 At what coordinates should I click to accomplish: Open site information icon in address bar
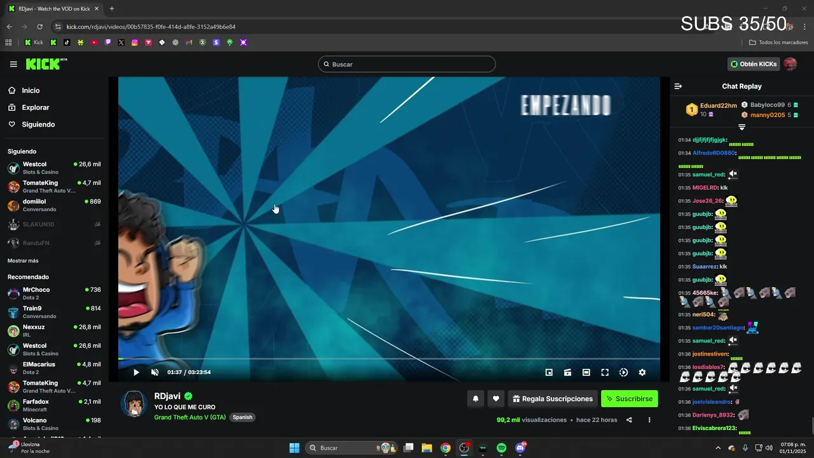pos(58,27)
